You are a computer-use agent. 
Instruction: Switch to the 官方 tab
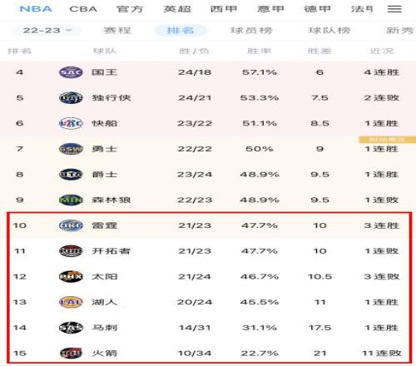click(x=130, y=9)
